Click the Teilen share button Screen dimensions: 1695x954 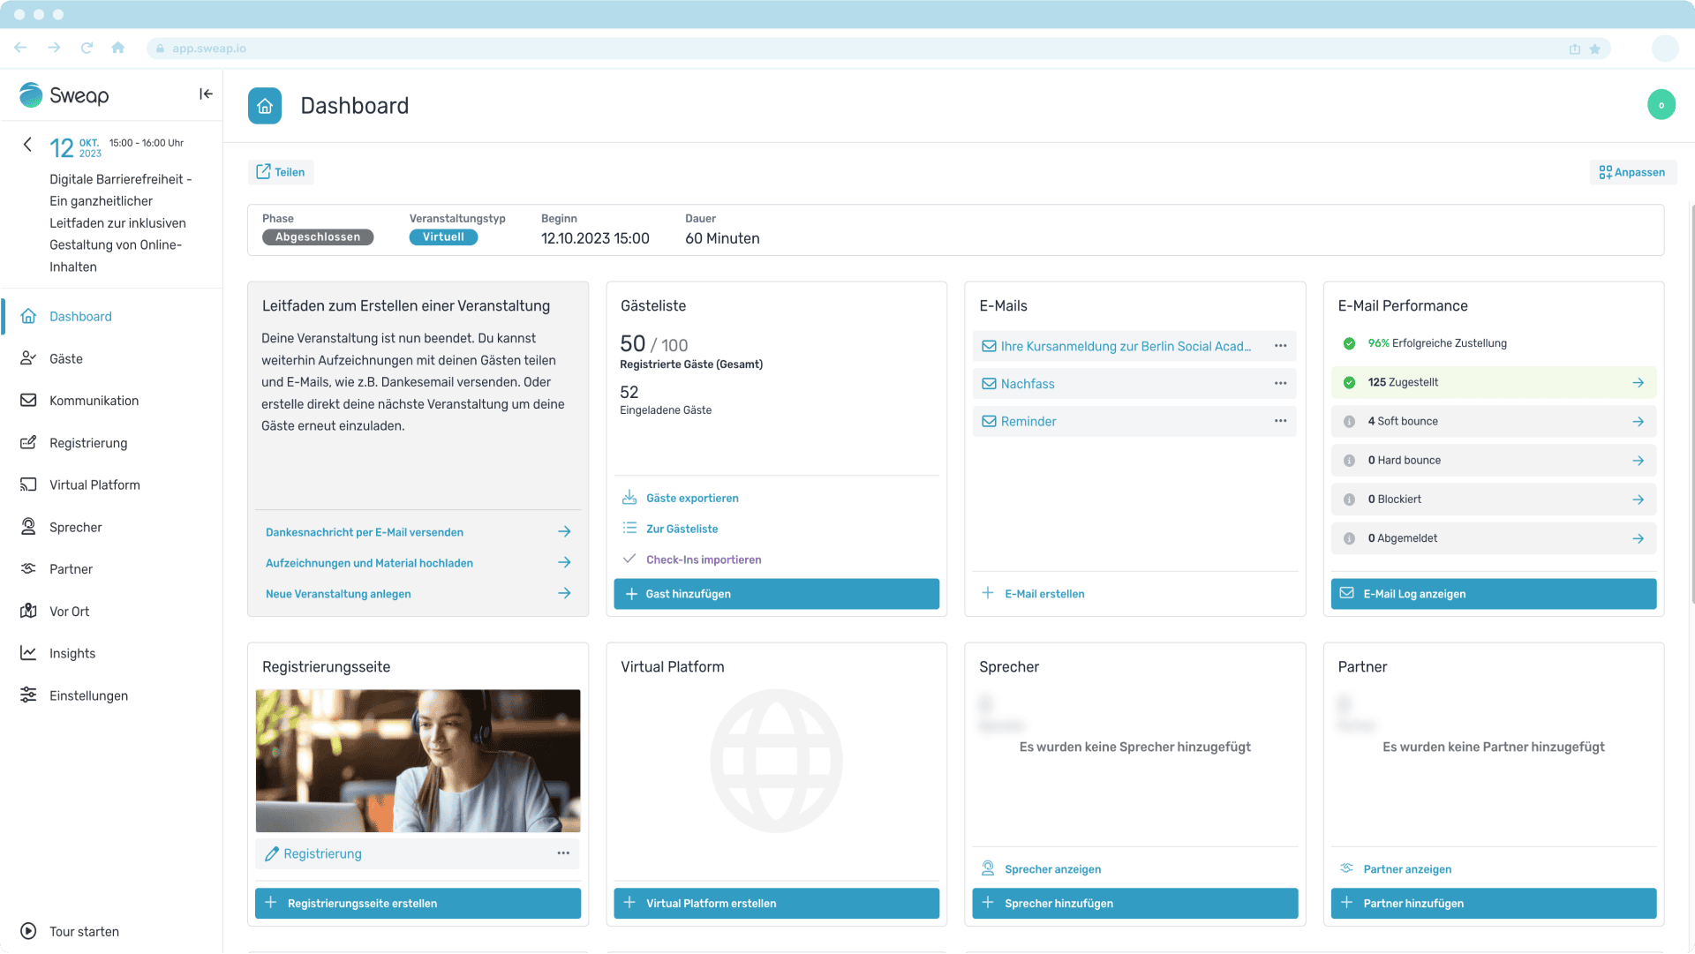[x=281, y=172]
